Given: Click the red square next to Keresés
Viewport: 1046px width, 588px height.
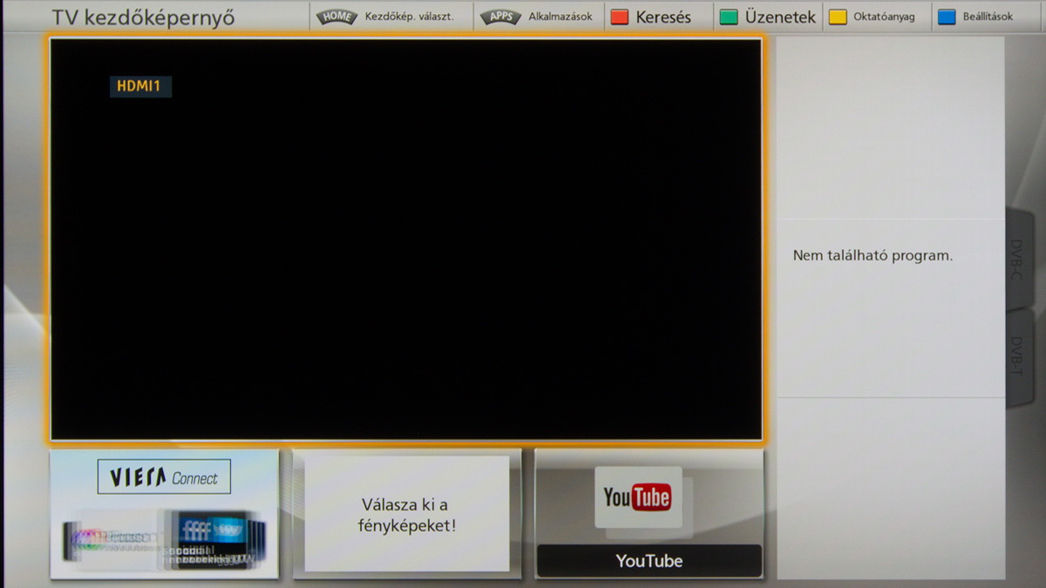Looking at the screenshot, I should (620, 17).
